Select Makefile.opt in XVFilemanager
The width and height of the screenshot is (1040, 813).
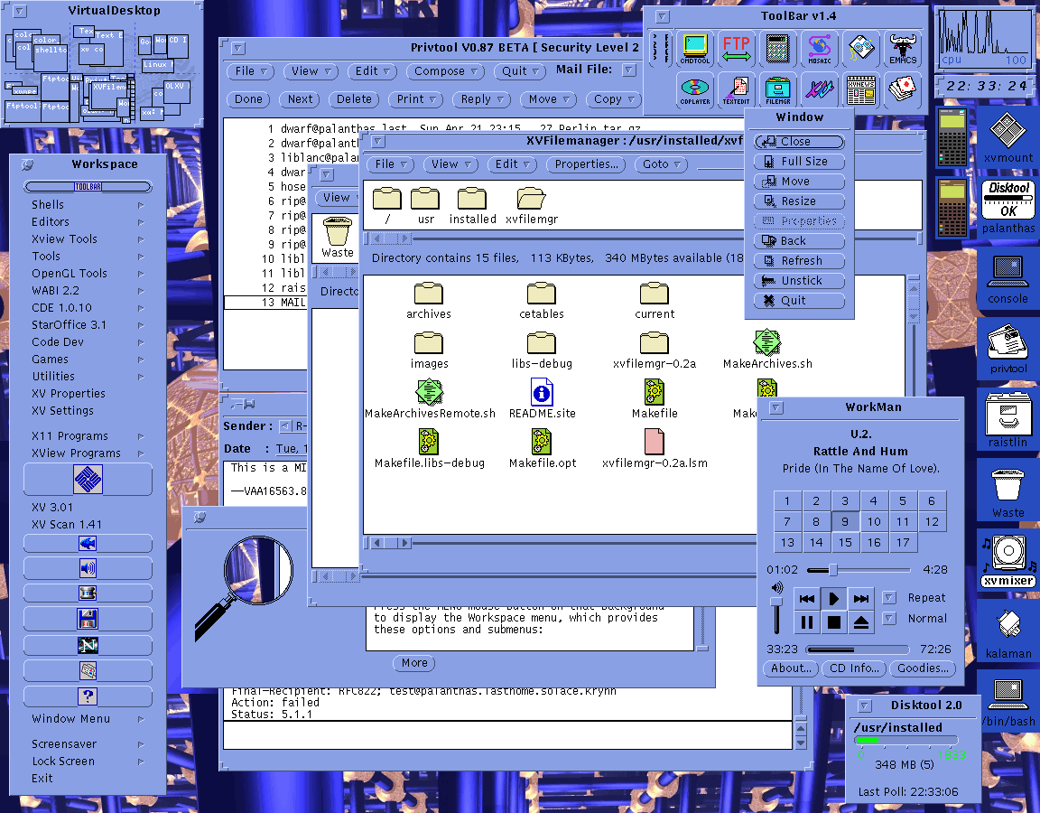[x=542, y=449]
